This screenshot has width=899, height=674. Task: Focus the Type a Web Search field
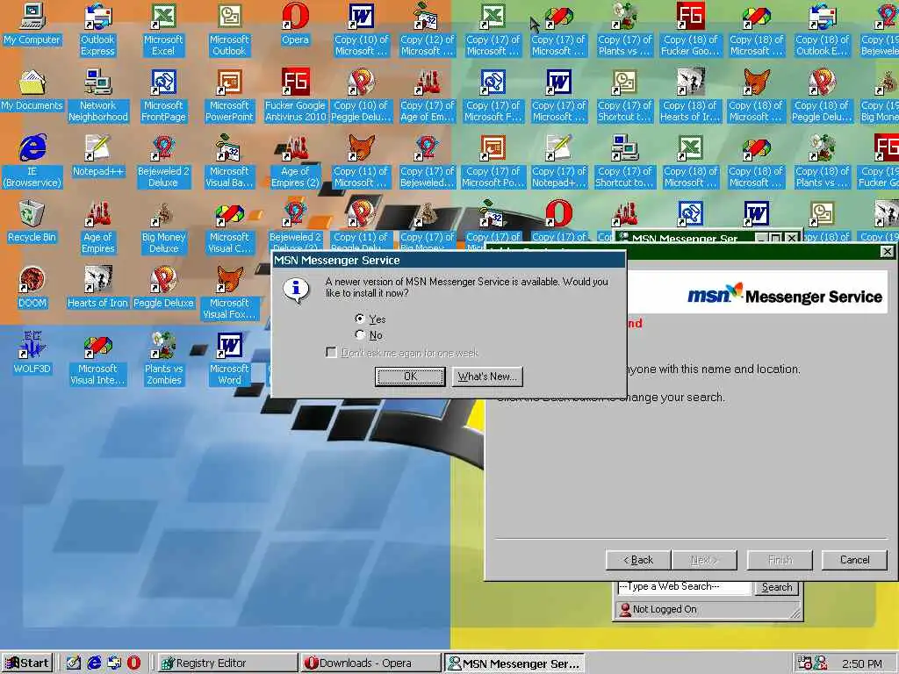click(x=684, y=587)
